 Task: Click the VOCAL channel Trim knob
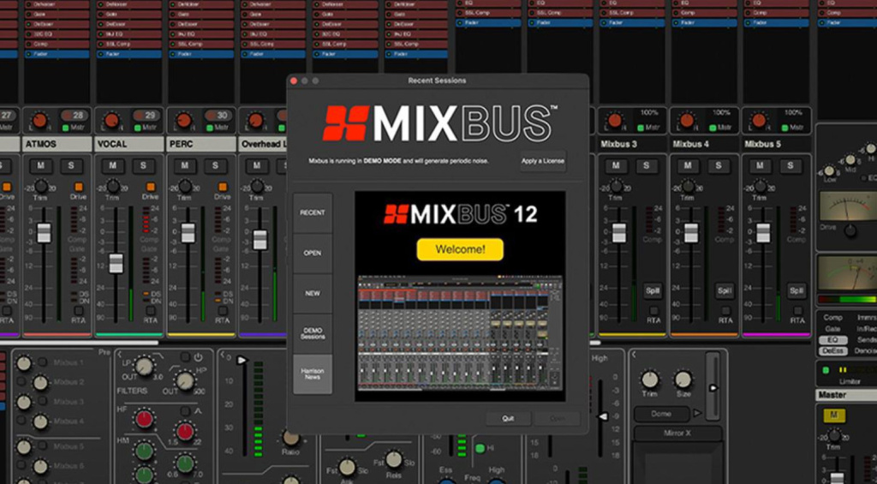[x=113, y=187]
